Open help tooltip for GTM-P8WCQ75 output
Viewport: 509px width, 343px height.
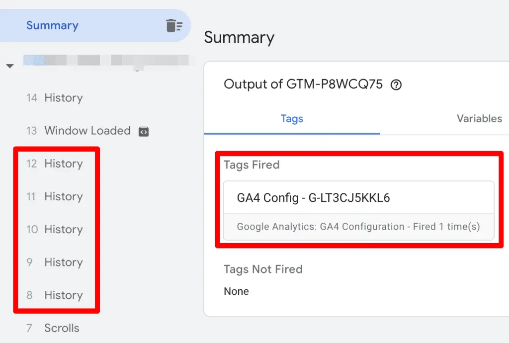tap(395, 85)
